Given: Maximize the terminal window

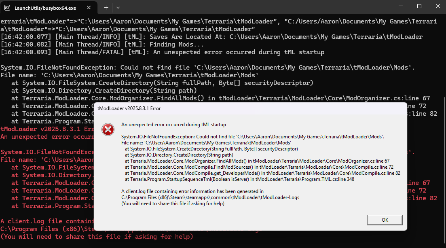Looking at the screenshot, I should 419,6.
